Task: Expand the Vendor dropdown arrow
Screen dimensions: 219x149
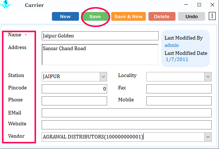Action: coord(208,137)
